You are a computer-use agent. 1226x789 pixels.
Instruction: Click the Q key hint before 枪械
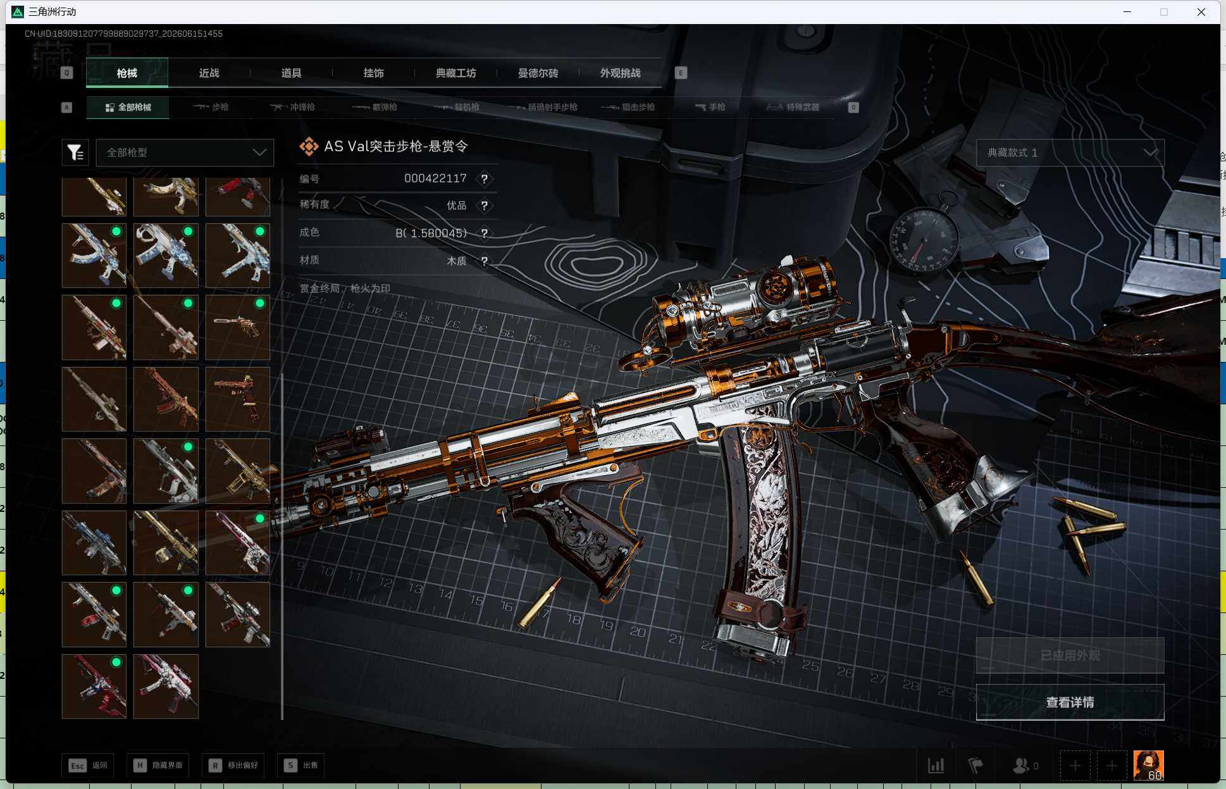(66, 73)
